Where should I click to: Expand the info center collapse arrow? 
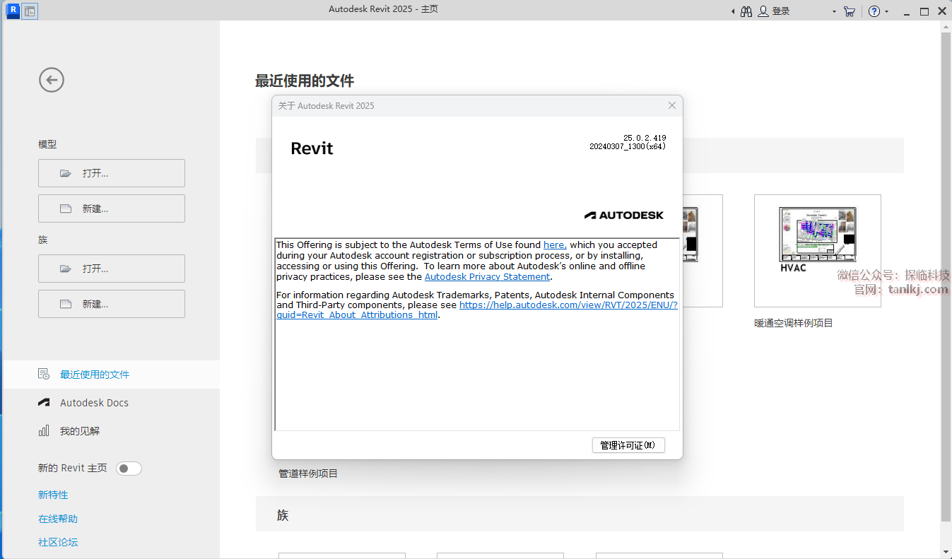click(732, 12)
